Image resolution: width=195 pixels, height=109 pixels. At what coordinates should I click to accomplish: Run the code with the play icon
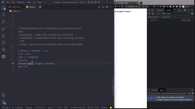tap(99, 7)
